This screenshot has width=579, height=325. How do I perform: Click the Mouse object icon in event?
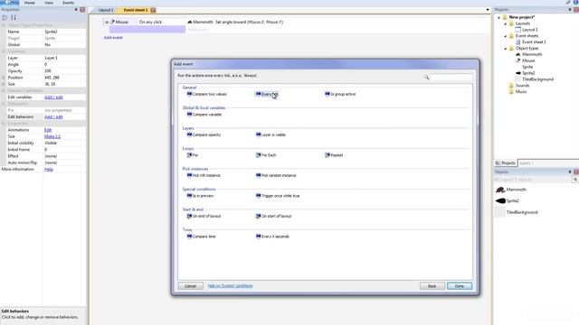112,22
